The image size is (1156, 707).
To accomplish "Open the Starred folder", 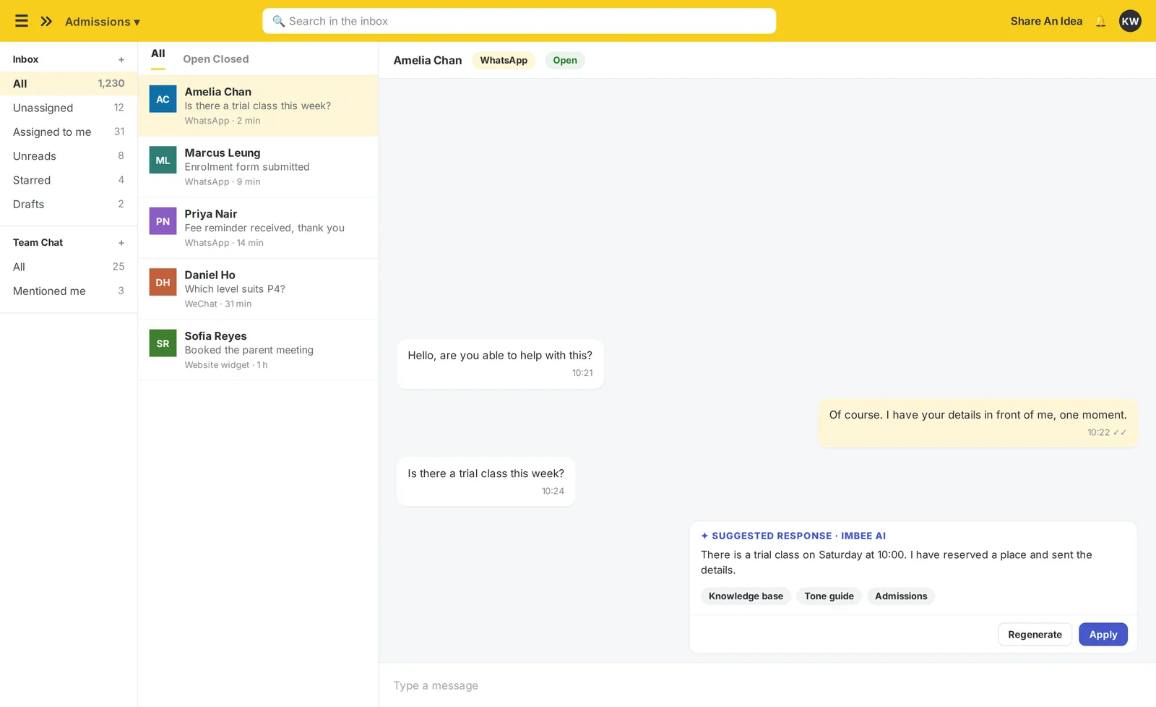I will [x=69, y=180].
